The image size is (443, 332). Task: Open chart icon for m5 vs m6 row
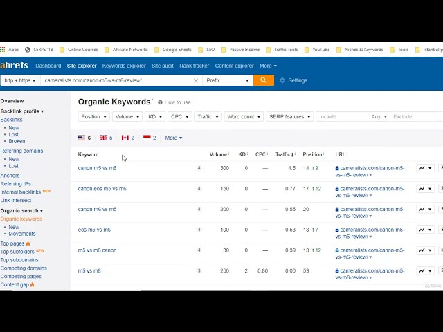click(x=422, y=270)
